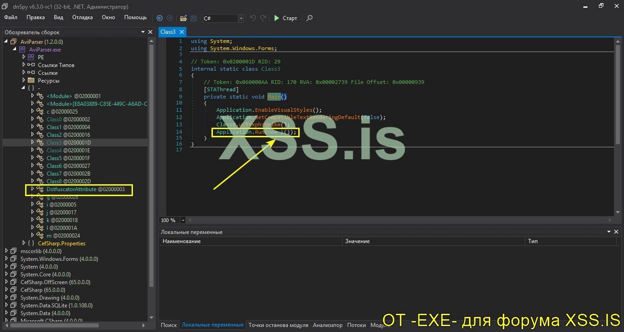Image resolution: width=624 pixels, height=332 pixels.
Task: Expand the CefSharp.Properties namespace node
Action: (x=24, y=244)
